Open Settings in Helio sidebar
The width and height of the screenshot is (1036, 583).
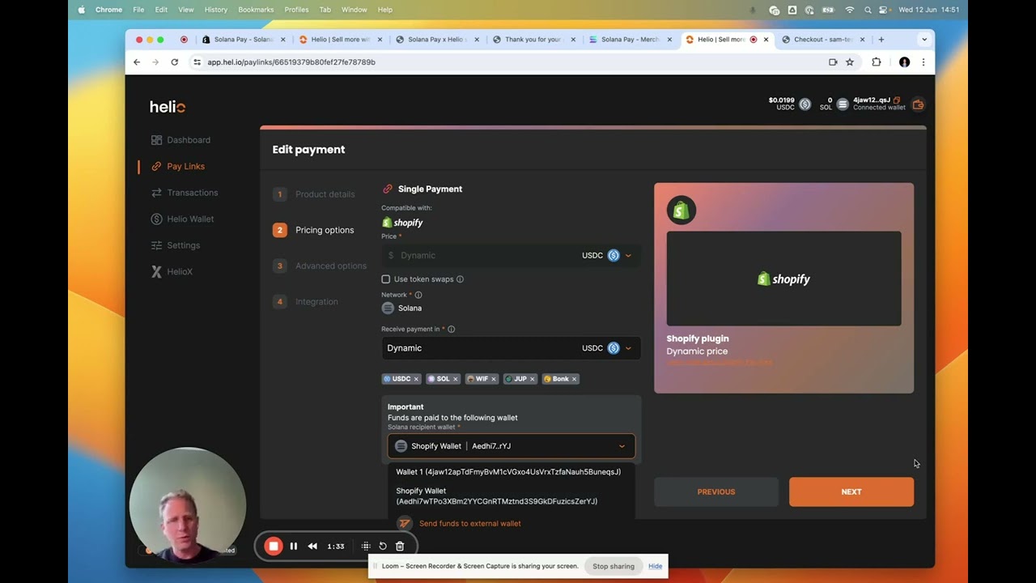pos(176,245)
